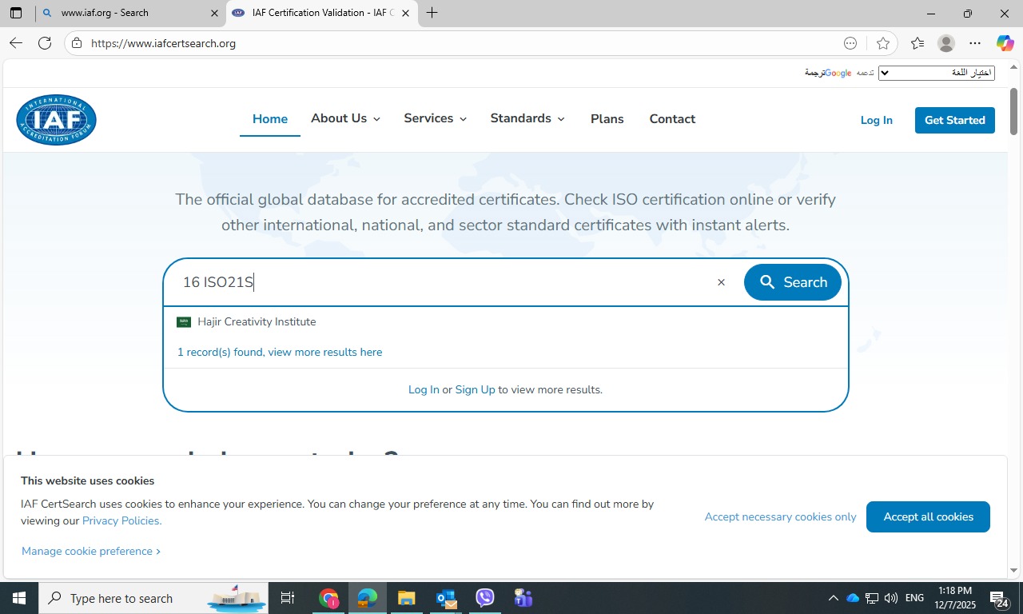Add this page to favorites with the star icon
This screenshot has width=1023, height=614.
pyautogui.click(x=883, y=43)
